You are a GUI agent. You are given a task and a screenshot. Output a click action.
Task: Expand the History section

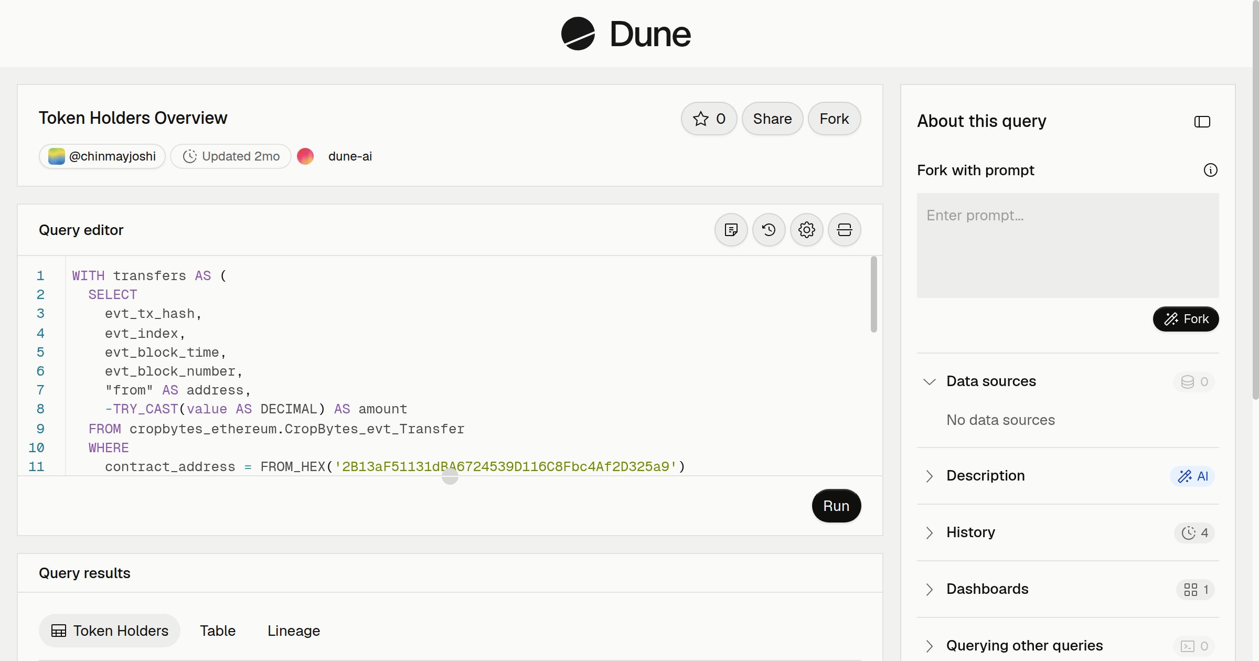point(929,532)
